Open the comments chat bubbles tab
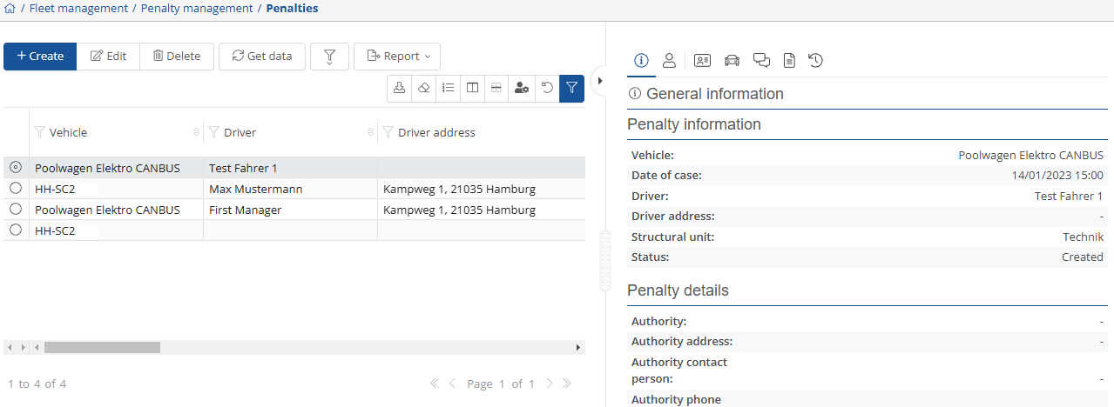Viewport: 1114px width, 407px height. 761,60
